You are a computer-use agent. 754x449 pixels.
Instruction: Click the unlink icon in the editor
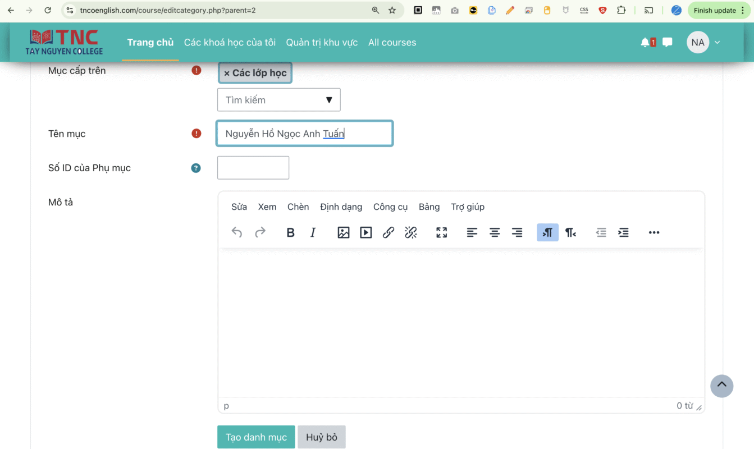pos(411,232)
